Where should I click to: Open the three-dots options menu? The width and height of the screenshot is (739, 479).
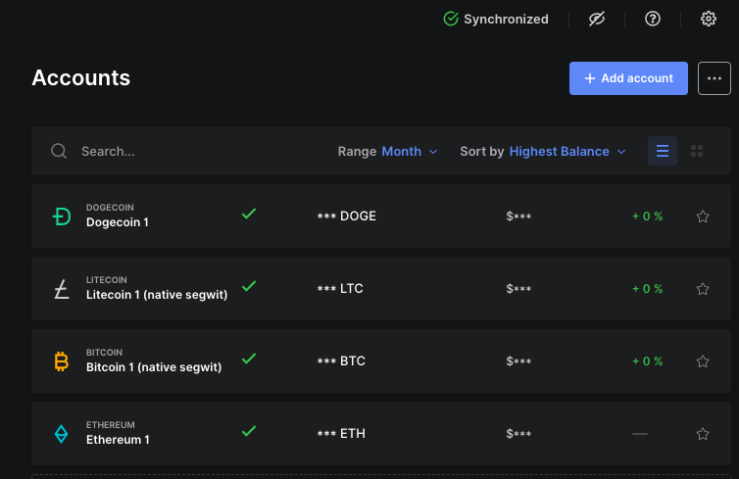pyautogui.click(x=714, y=78)
